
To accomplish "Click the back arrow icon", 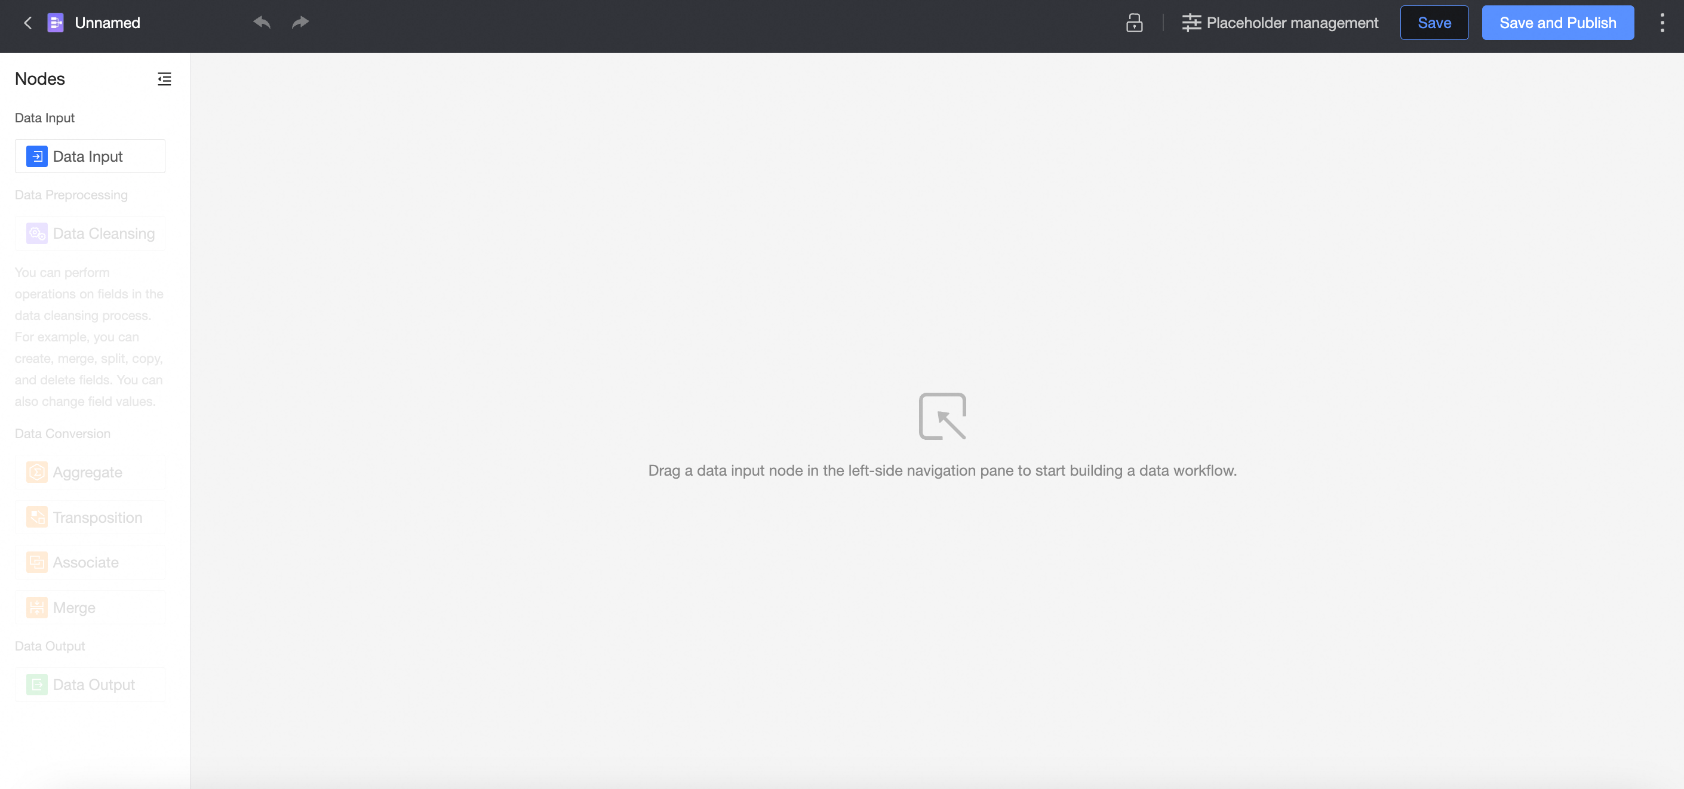I will (x=27, y=23).
